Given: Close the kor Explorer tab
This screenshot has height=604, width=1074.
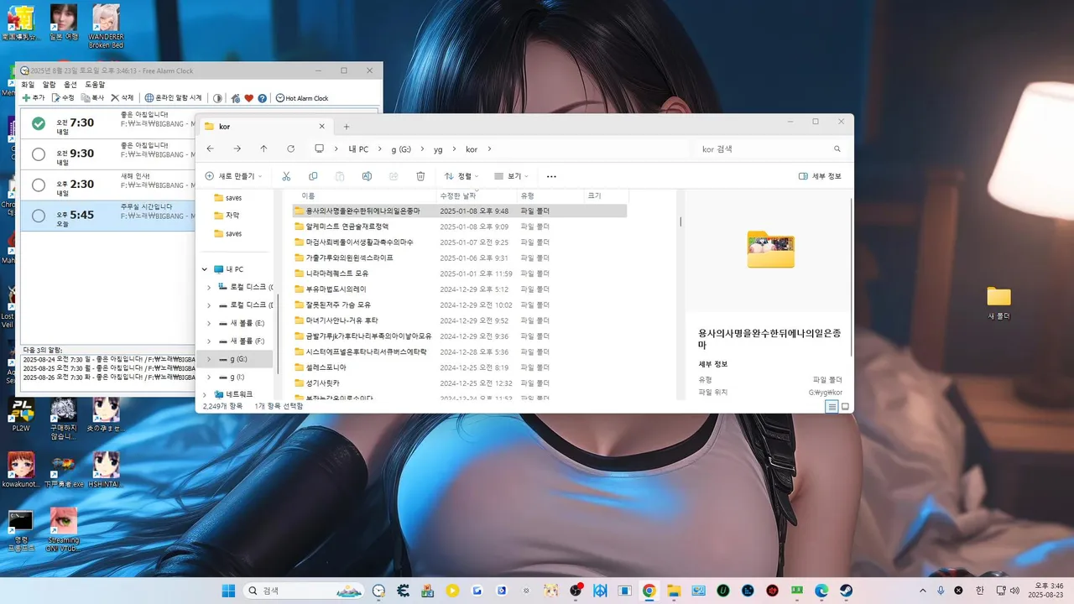Looking at the screenshot, I should tap(322, 127).
